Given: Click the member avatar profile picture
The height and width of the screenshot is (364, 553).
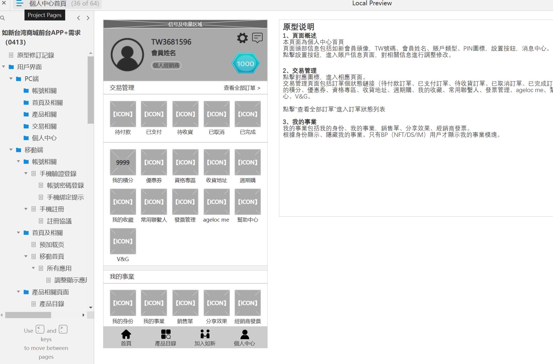Looking at the screenshot, I should tap(127, 54).
